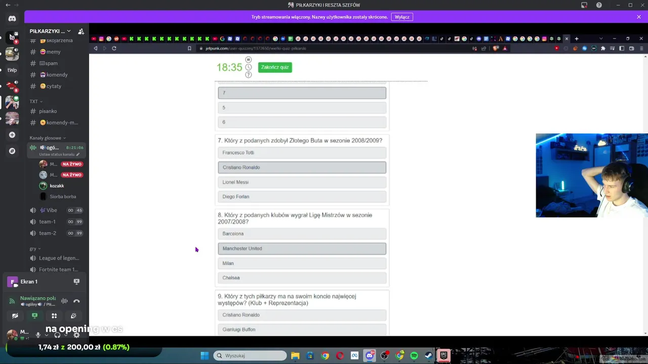
Task: Turn on camera in voice panel
Action: point(15,315)
